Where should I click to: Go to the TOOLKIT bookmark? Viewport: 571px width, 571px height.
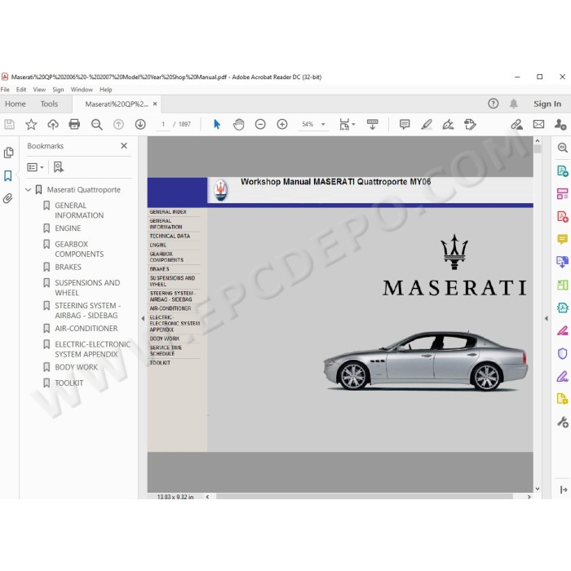69,383
